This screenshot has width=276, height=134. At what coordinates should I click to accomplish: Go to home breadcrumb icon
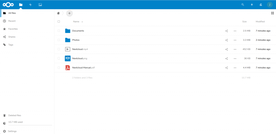click(x=58, y=13)
